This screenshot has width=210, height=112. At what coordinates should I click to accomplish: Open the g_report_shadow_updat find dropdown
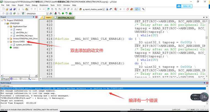[103, 9]
